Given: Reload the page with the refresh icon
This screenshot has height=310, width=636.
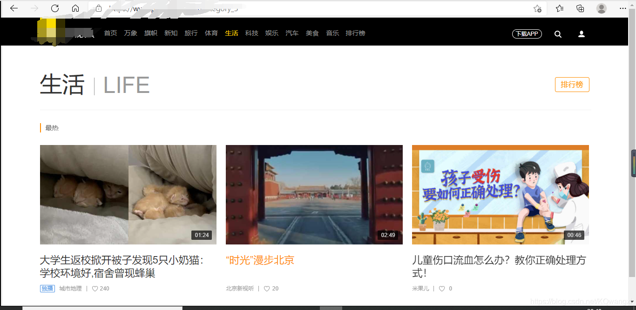Looking at the screenshot, I should (x=55, y=8).
